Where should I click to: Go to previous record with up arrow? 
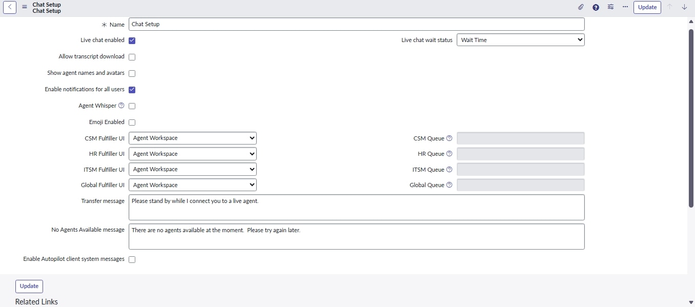click(669, 7)
